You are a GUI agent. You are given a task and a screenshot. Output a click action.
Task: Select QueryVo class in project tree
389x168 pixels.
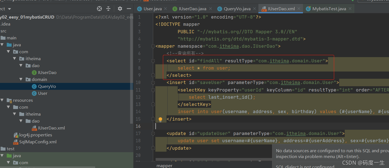[x=47, y=86]
